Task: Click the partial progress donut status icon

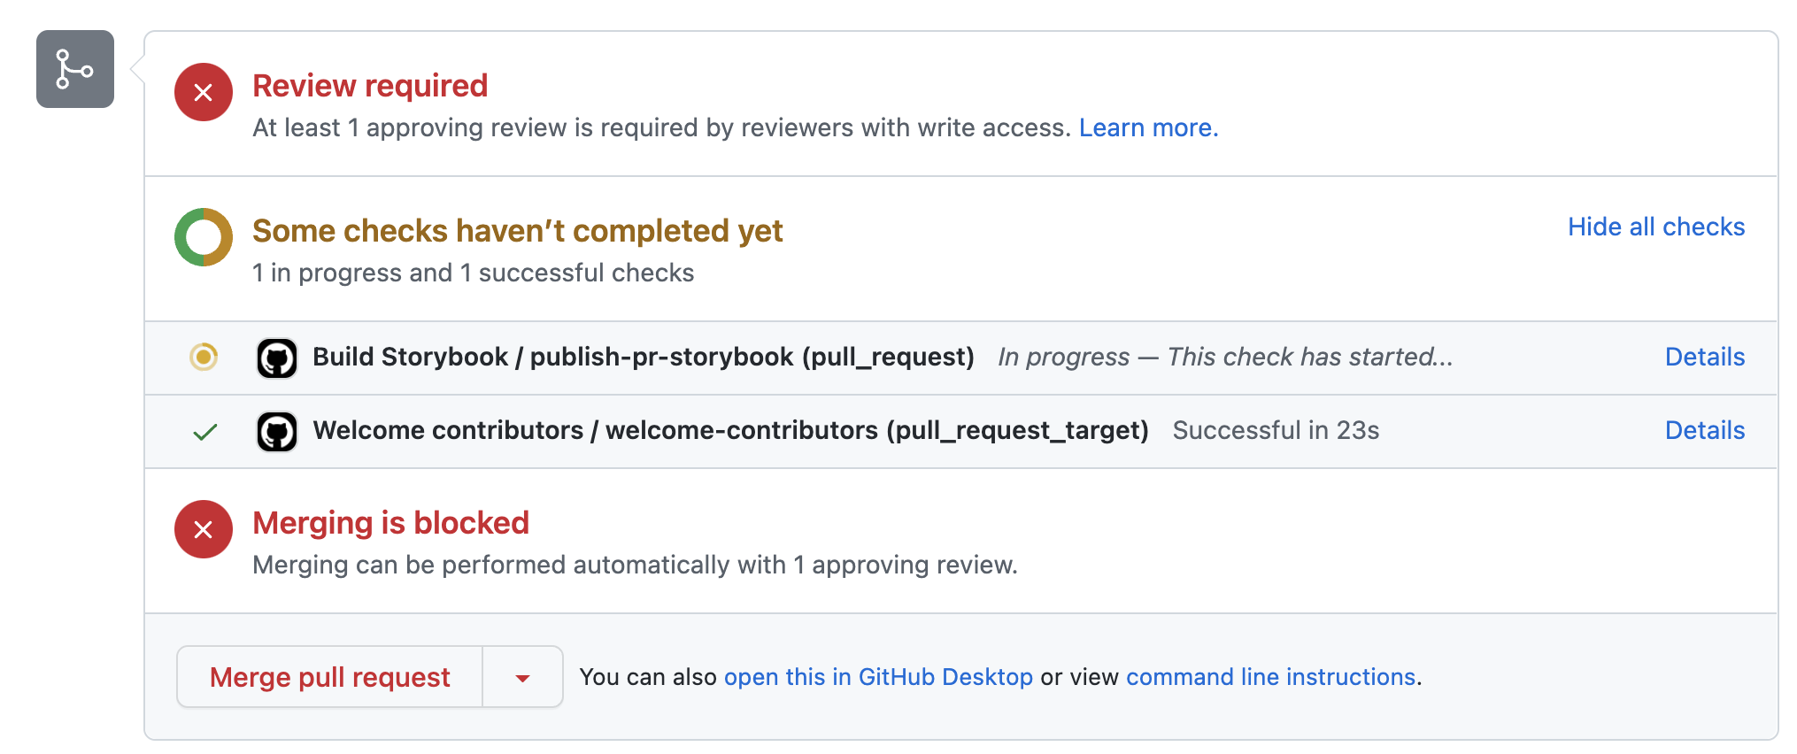Action: 204,237
